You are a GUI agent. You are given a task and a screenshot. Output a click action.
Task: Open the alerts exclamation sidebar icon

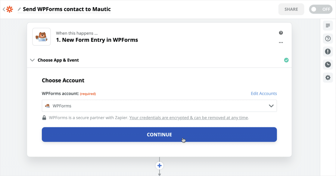[x=328, y=51]
